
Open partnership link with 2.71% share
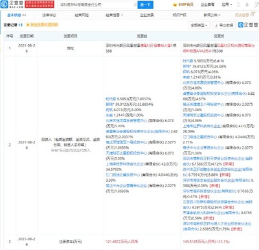coord(200,137)
